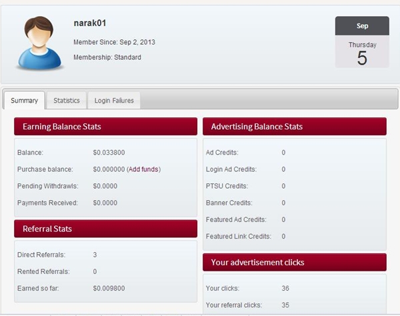Click the Login Ad Credits label

tap(231, 169)
